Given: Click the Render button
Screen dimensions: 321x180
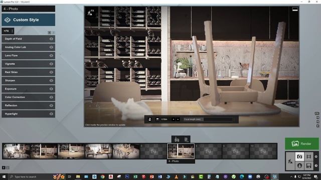Looking at the screenshot, I should click(x=302, y=143).
